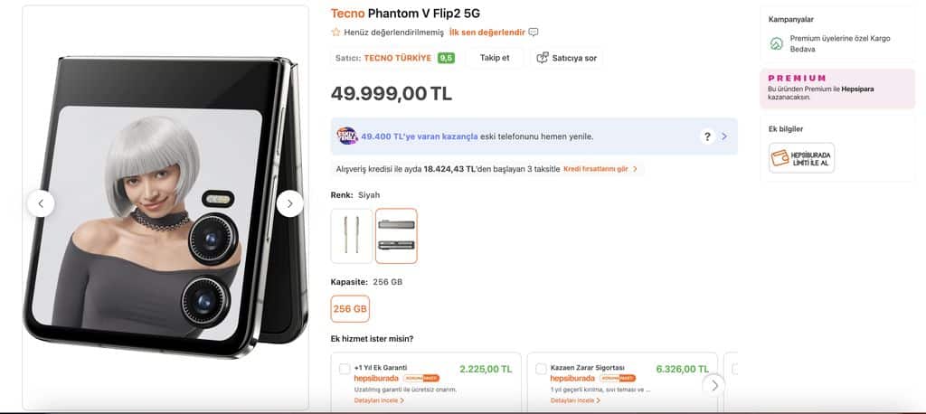Click the Satıcıya sor button
Screen dimensions: 926x414
coord(566,58)
